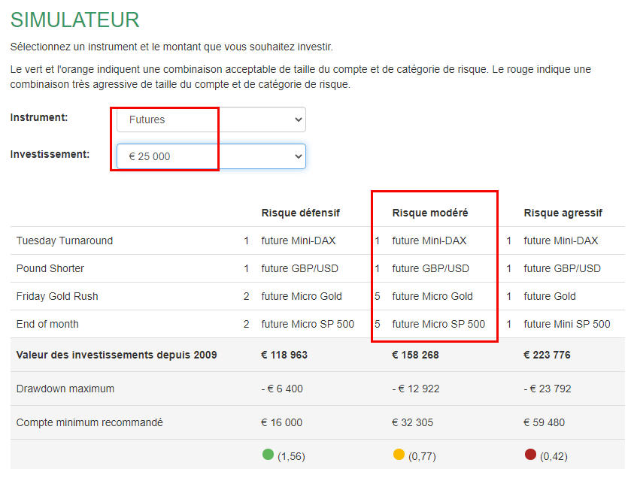Click future GBP/USD in Risque défensif column
The width and height of the screenshot is (631, 490).
tap(300, 268)
